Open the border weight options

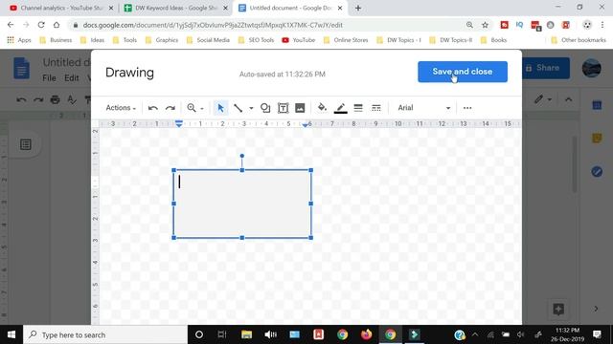pos(358,108)
